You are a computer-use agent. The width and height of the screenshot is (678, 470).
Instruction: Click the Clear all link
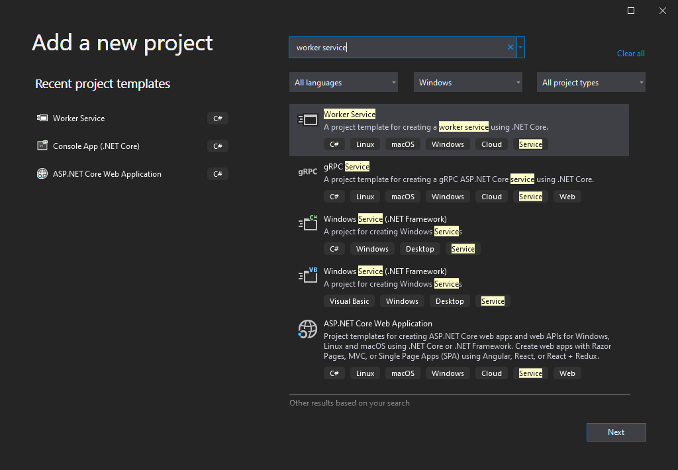pyautogui.click(x=630, y=54)
